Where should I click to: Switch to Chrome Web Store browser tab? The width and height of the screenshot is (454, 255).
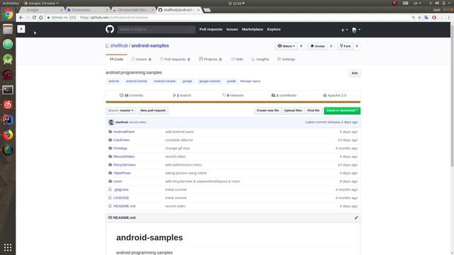(x=133, y=10)
